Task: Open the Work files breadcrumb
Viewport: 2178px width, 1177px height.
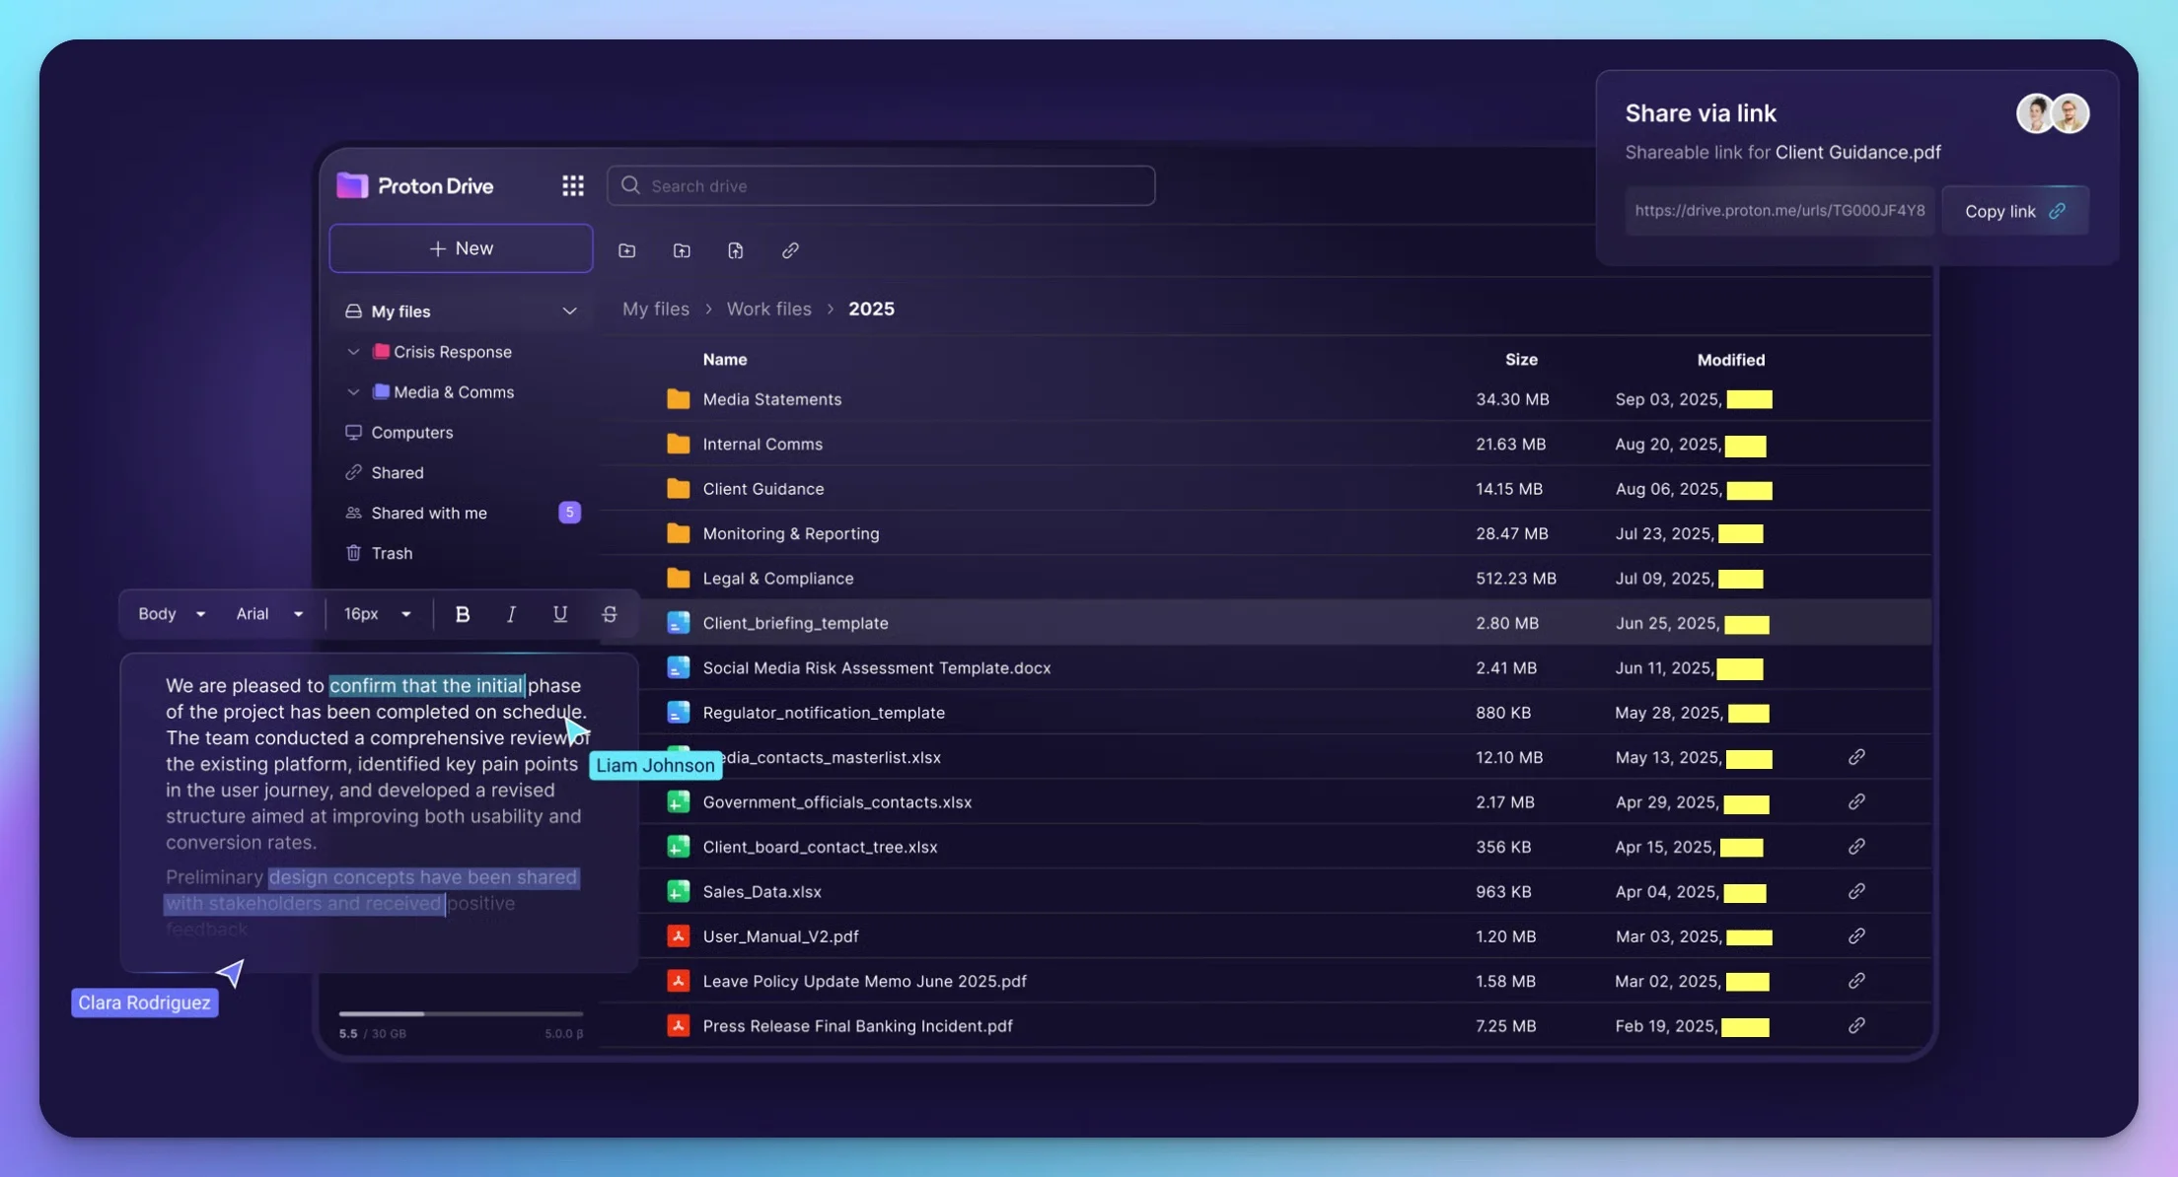Action: 768,309
